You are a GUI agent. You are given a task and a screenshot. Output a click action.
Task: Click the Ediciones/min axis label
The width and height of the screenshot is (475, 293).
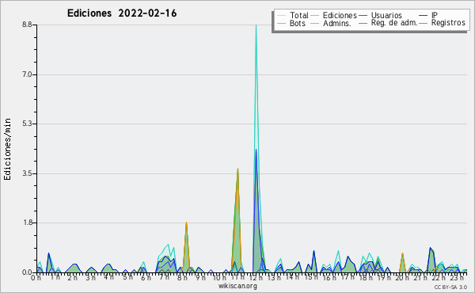[7, 149]
